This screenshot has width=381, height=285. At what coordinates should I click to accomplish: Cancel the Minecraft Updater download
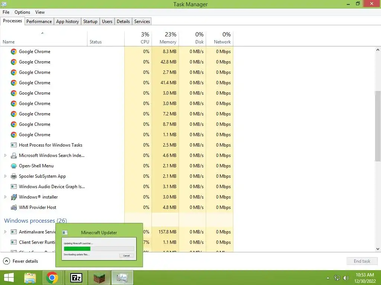[x=127, y=256]
